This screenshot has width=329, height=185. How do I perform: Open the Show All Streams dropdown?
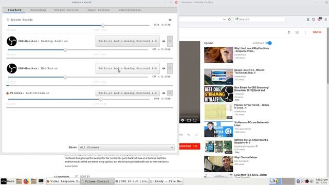tap(126, 147)
